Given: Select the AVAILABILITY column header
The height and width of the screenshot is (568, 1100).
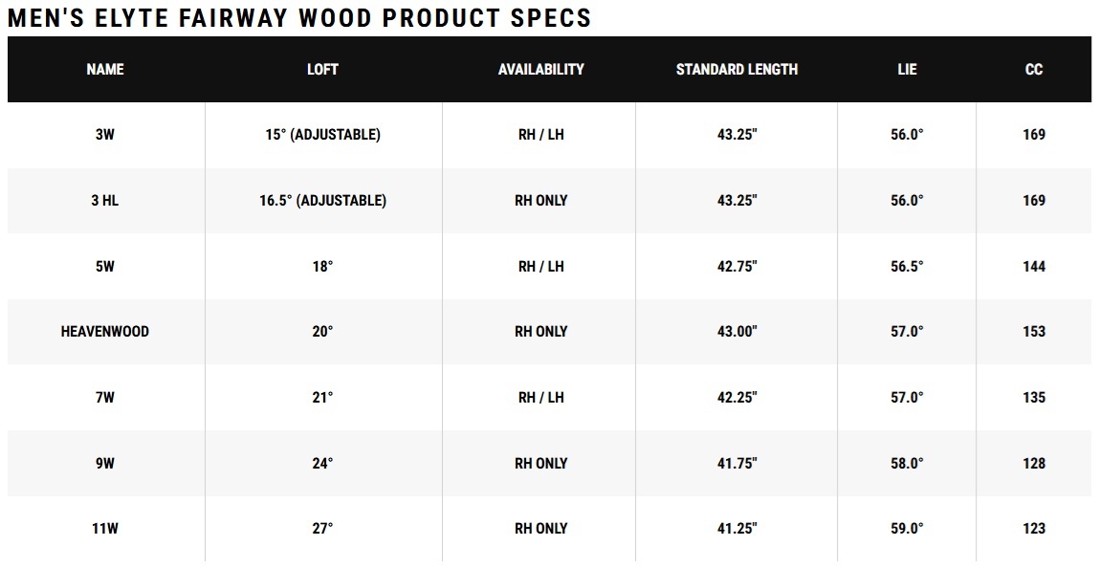Looking at the screenshot, I should coord(540,70).
